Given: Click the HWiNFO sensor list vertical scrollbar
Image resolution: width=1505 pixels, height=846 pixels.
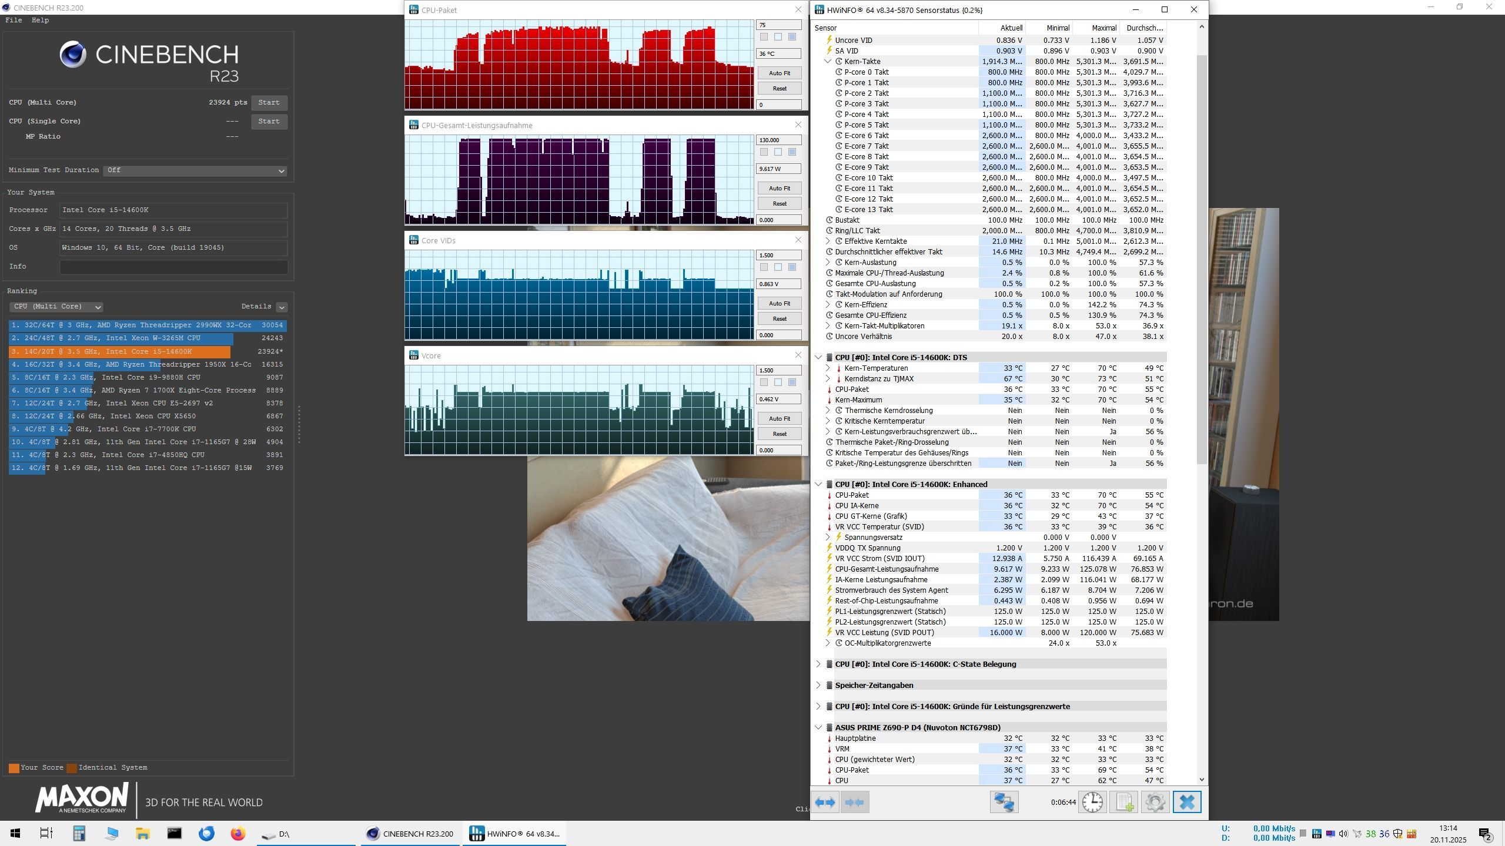Looking at the screenshot, I should coord(1202,258).
